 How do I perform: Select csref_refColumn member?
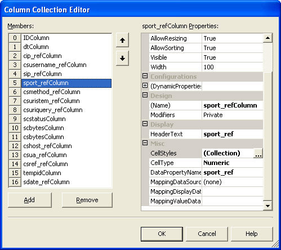coord(66,164)
